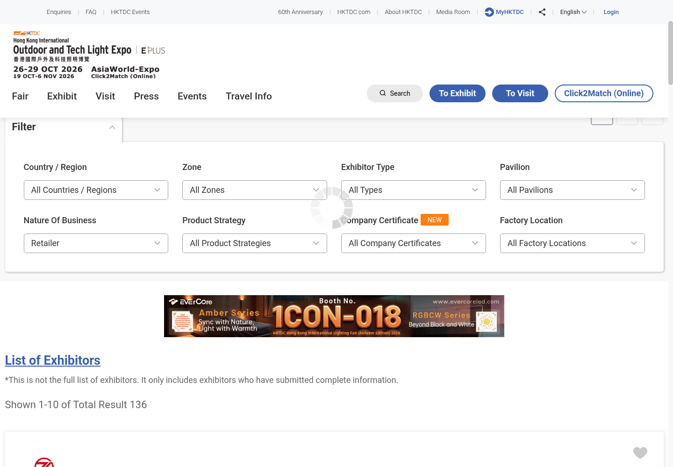The width and height of the screenshot is (673, 467).
Task: Click the List of Exhibitors heading link
Action: point(53,361)
